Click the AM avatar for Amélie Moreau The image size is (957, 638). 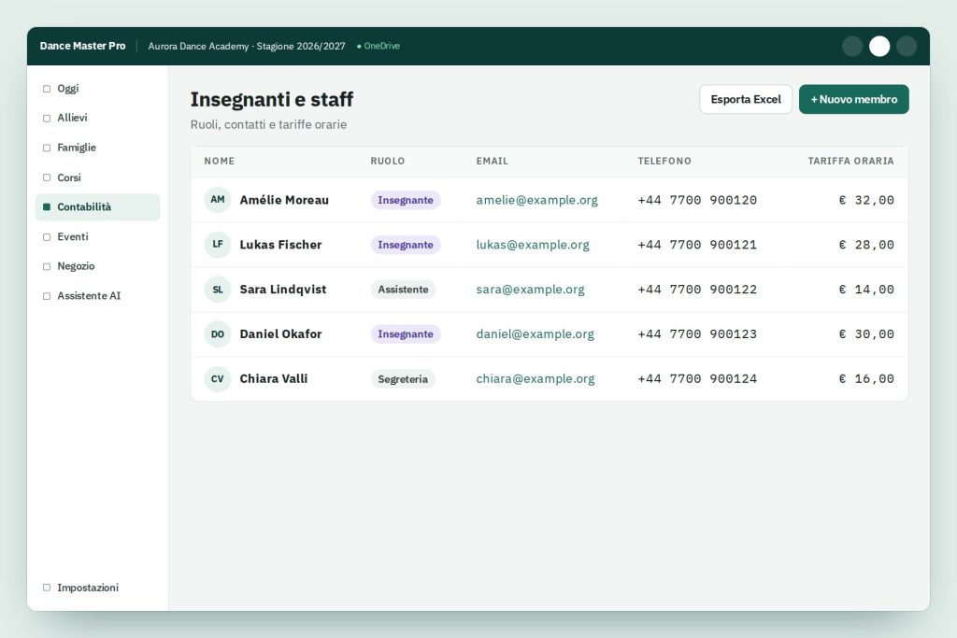click(x=217, y=200)
